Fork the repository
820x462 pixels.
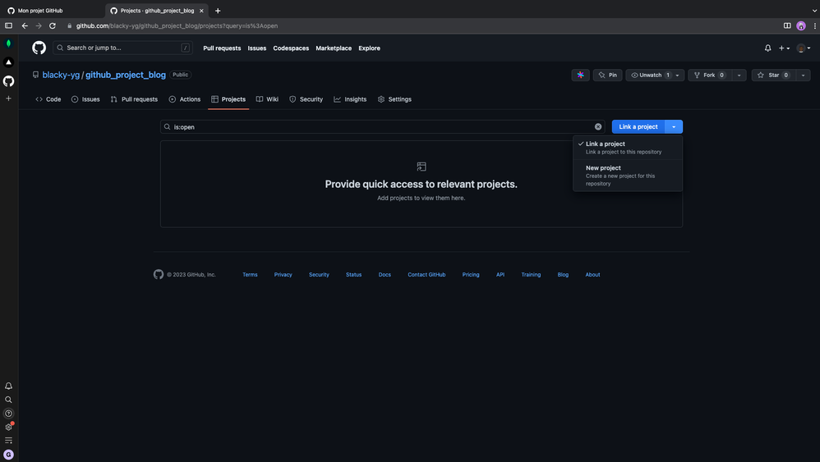pos(710,75)
